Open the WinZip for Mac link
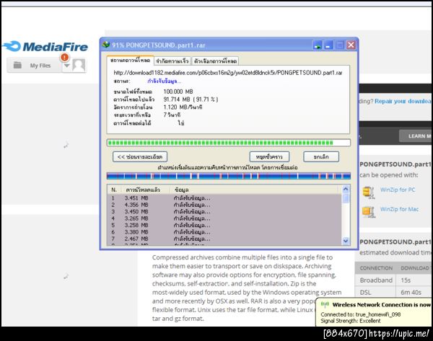This screenshot has height=341, width=433. point(399,209)
